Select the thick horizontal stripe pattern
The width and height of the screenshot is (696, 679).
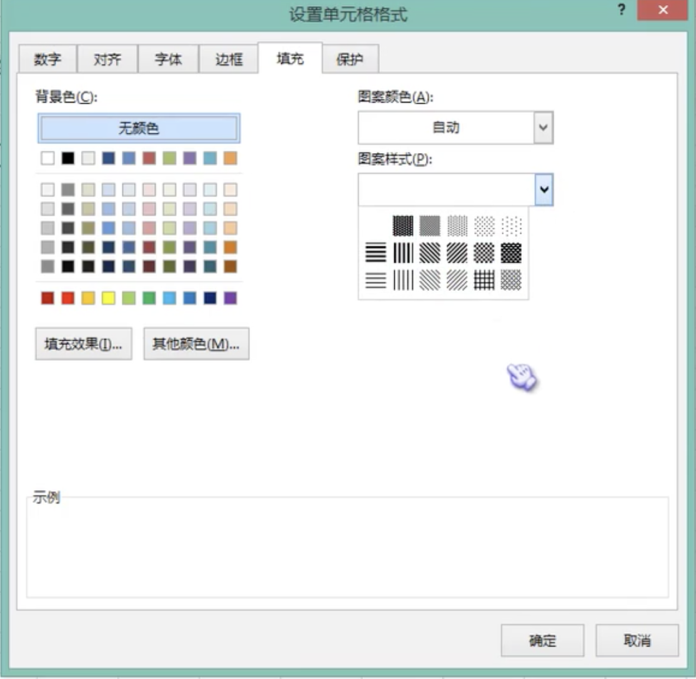coord(375,253)
